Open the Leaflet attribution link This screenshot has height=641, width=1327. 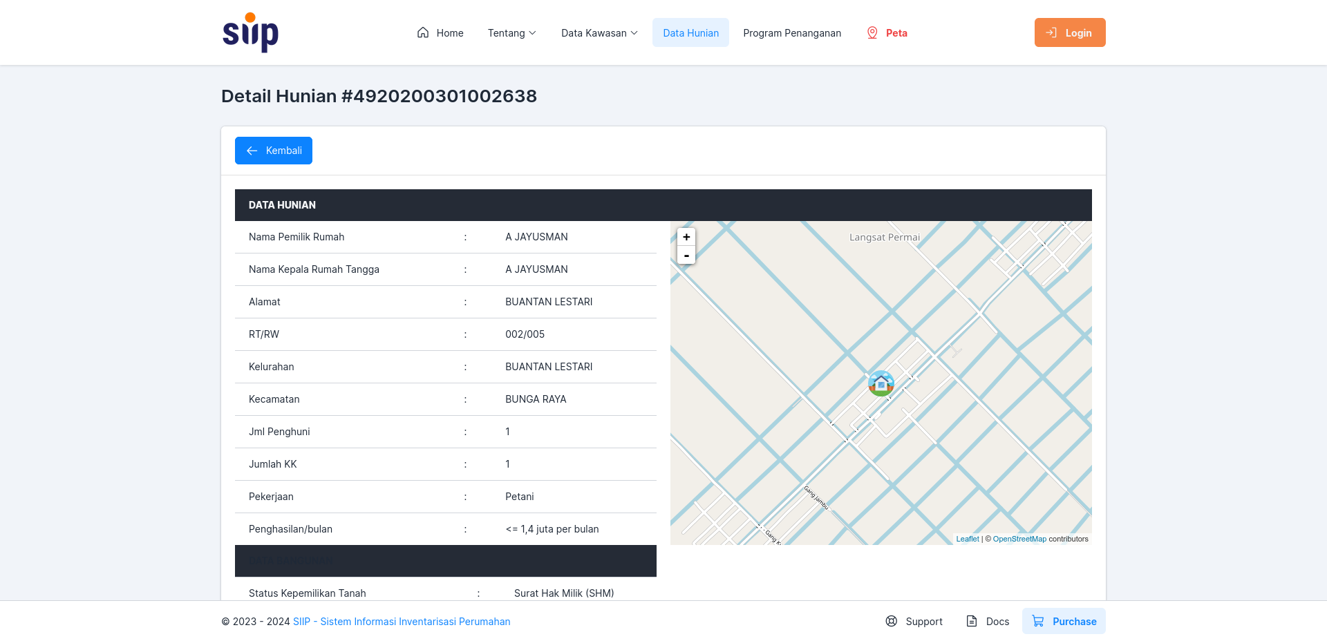[968, 539]
